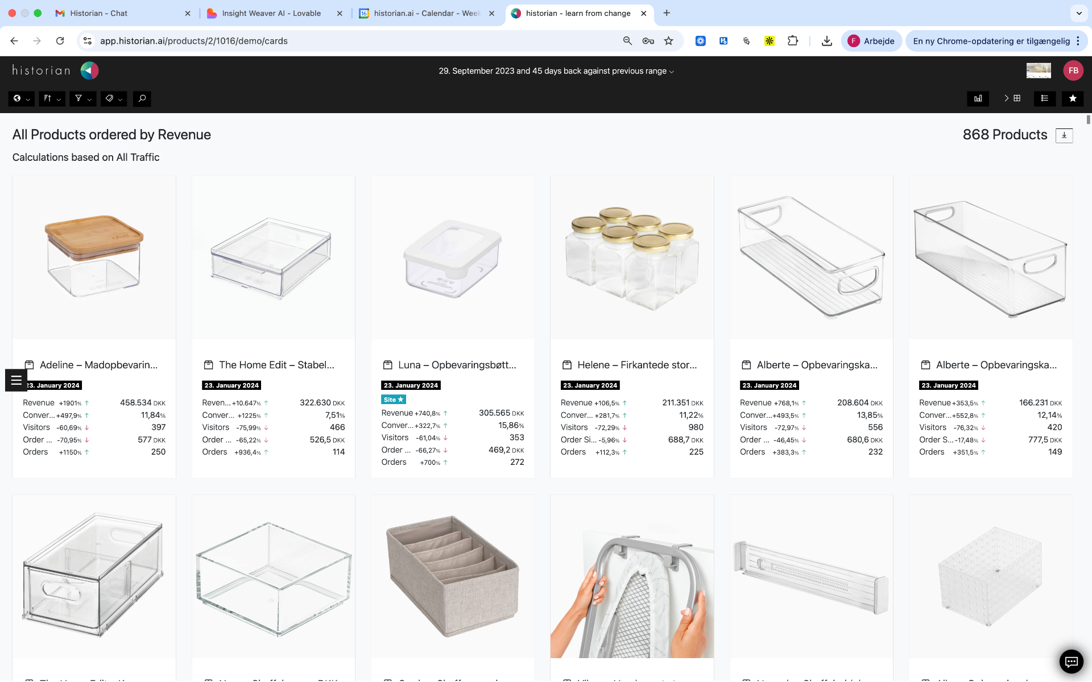This screenshot has width=1092, height=682.
Task: Switch to Insight Weaver AI - Lovable tab
Action: [x=276, y=13]
